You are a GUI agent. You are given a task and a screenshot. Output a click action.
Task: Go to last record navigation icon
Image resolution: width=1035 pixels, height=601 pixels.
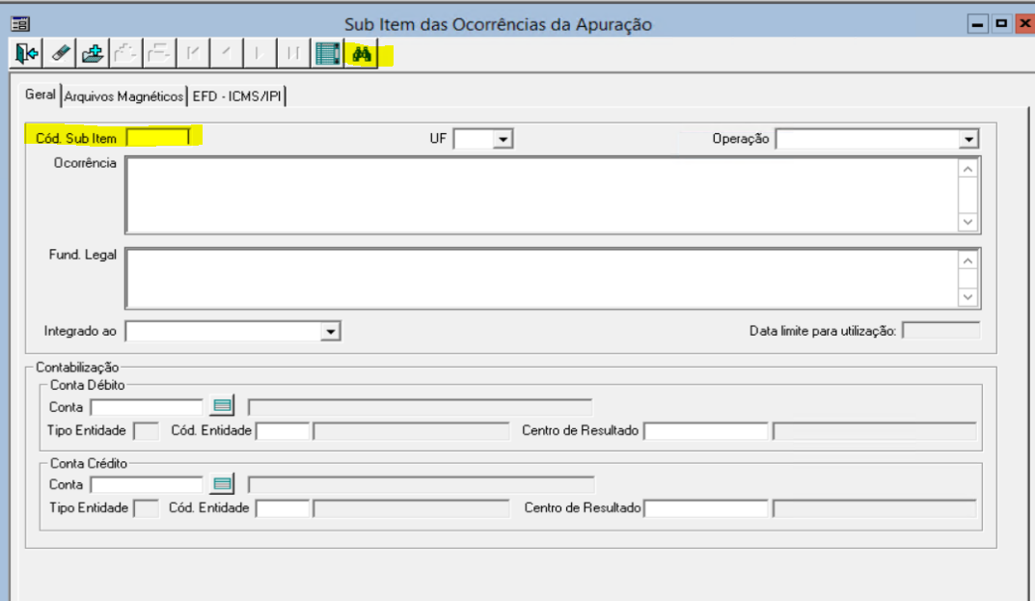point(293,53)
